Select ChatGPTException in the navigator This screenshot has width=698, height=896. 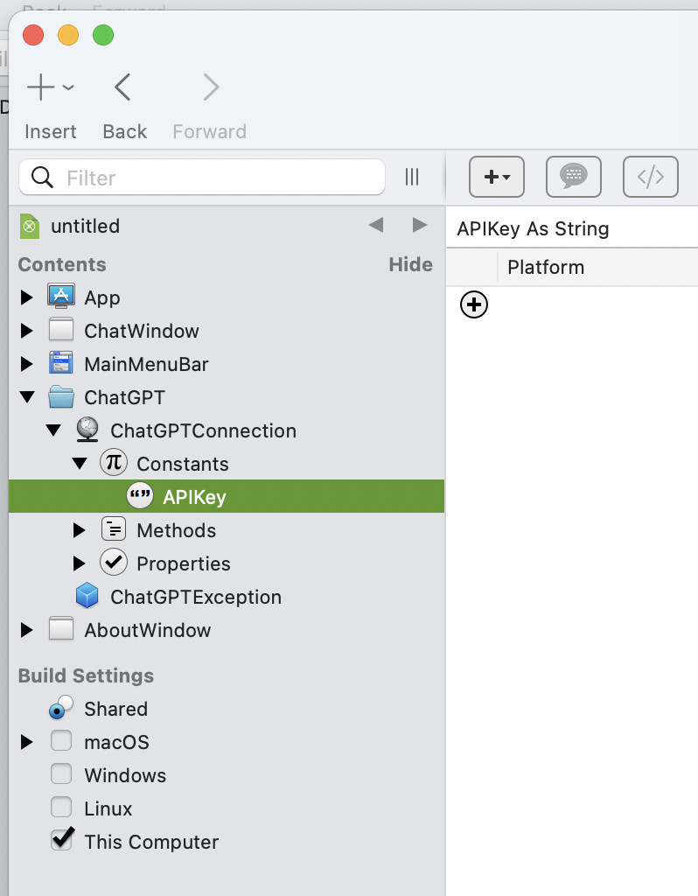point(196,597)
